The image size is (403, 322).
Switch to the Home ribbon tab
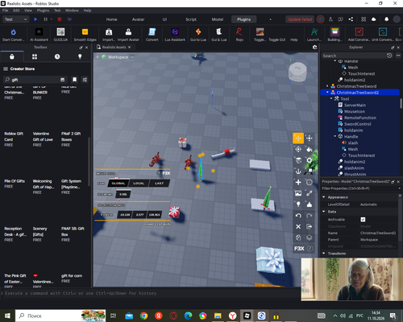[x=111, y=19]
